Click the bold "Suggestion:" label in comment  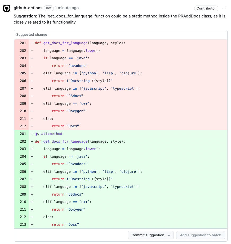tap(25, 16)
